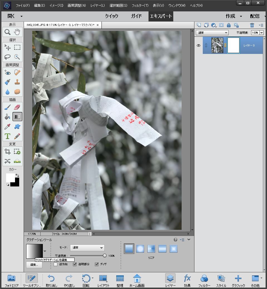
Task: Select the Red Eye Removal tool
Action: point(8,73)
